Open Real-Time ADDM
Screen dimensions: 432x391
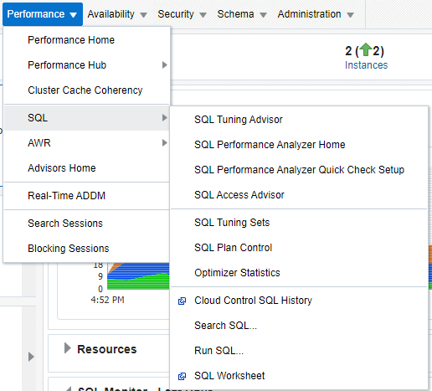(x=86, y=196)
